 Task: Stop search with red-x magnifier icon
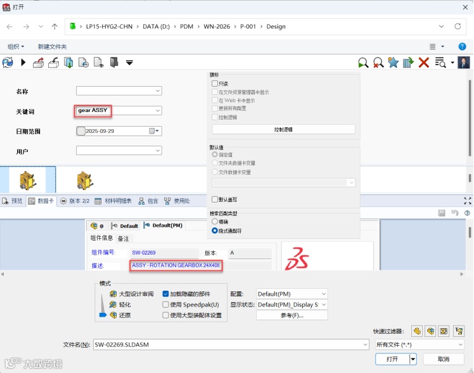coord(378,63)
